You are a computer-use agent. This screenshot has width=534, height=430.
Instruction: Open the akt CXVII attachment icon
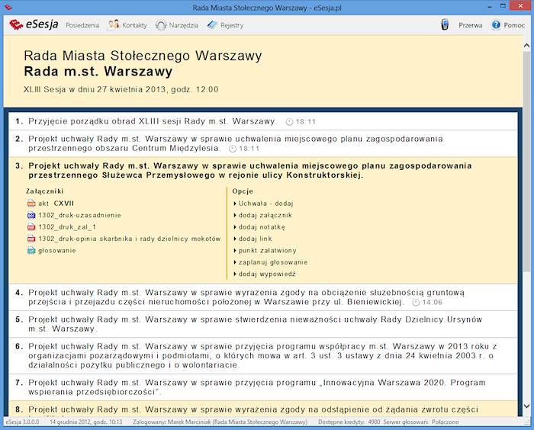pos(31,204)
